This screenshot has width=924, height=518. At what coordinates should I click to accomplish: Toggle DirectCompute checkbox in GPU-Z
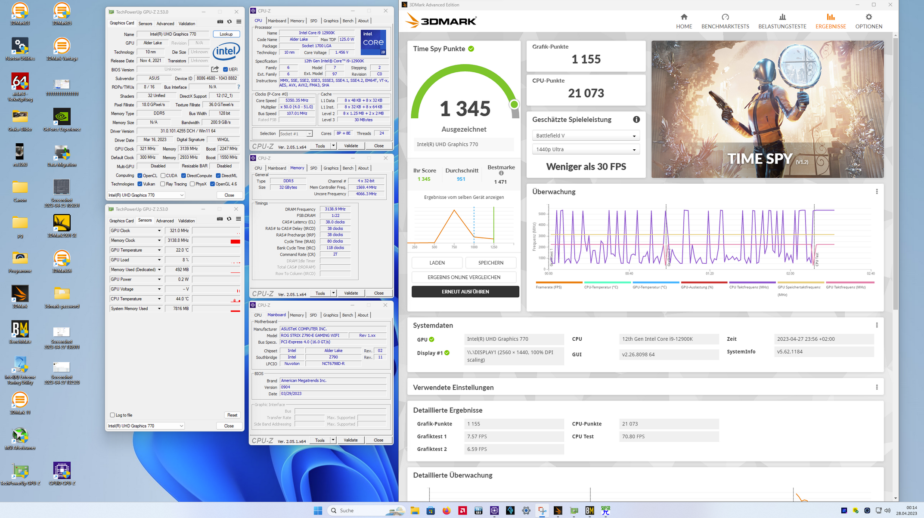pyautogui.click(x=183, y=176)
